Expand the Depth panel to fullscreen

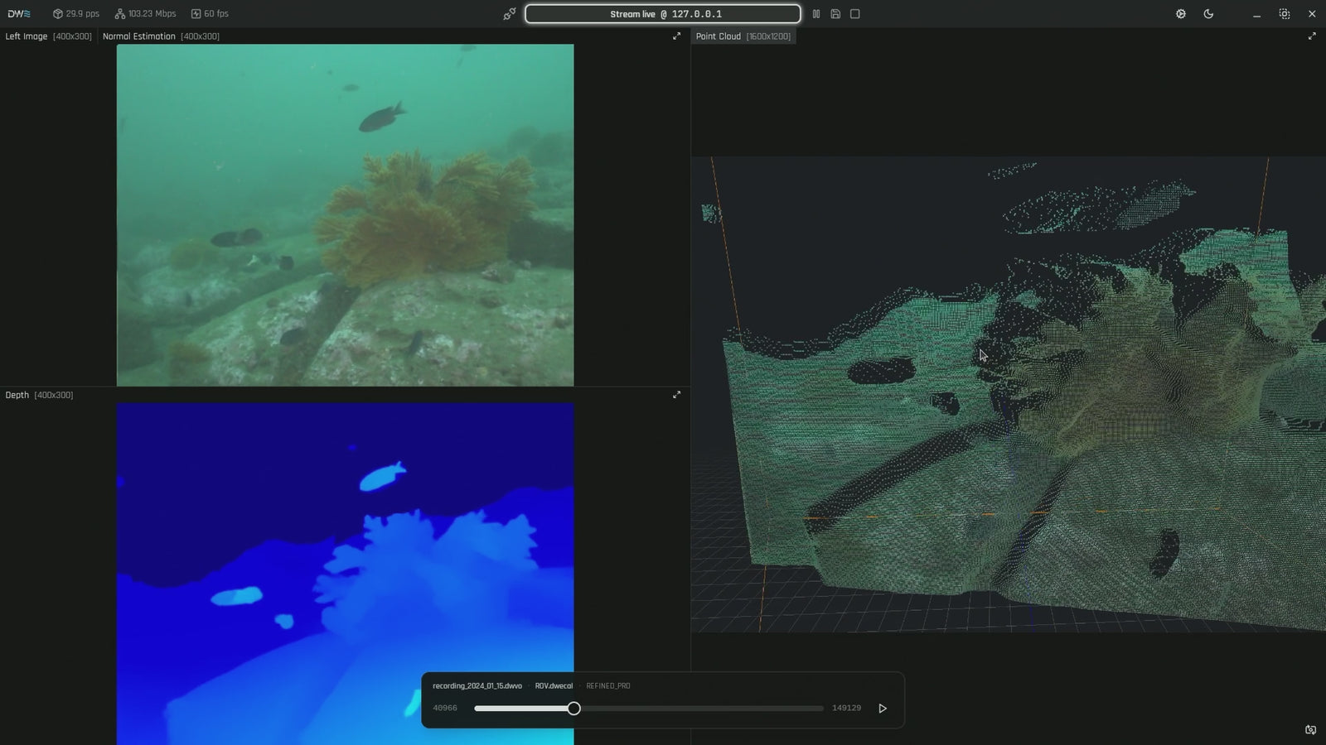(x=676, y=395)
